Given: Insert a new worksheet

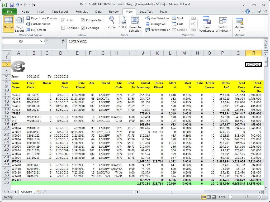Looking at the screenshot, I should tap(39, 192).
